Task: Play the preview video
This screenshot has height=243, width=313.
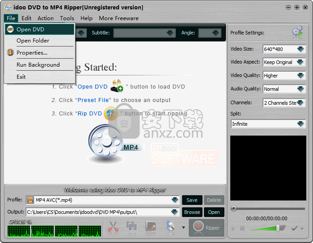Action: click(233, 228)
